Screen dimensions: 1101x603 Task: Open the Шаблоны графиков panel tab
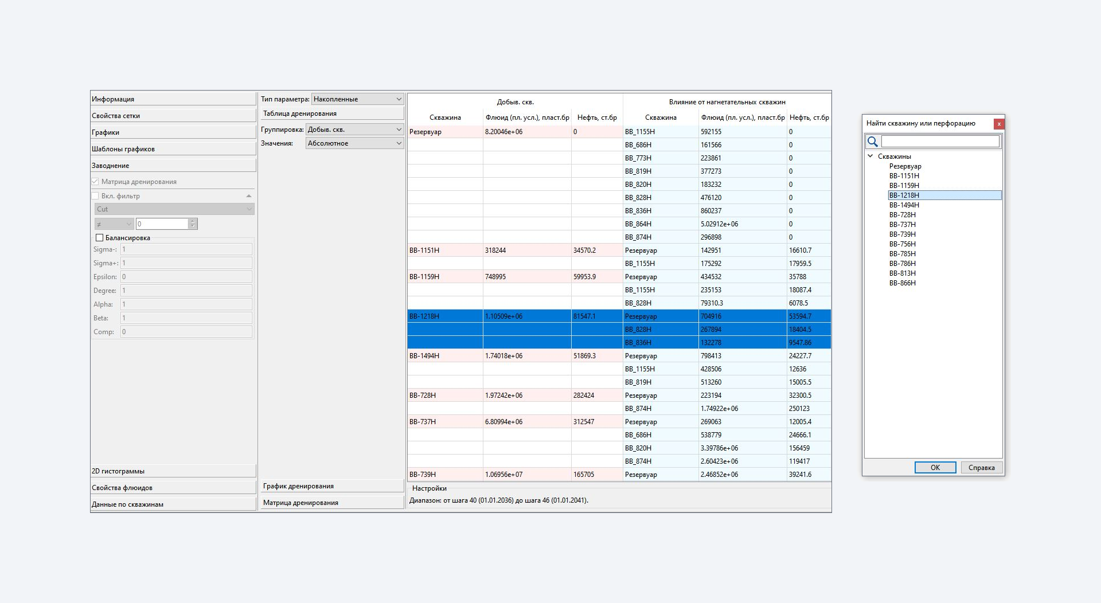(x=173, y=149)
